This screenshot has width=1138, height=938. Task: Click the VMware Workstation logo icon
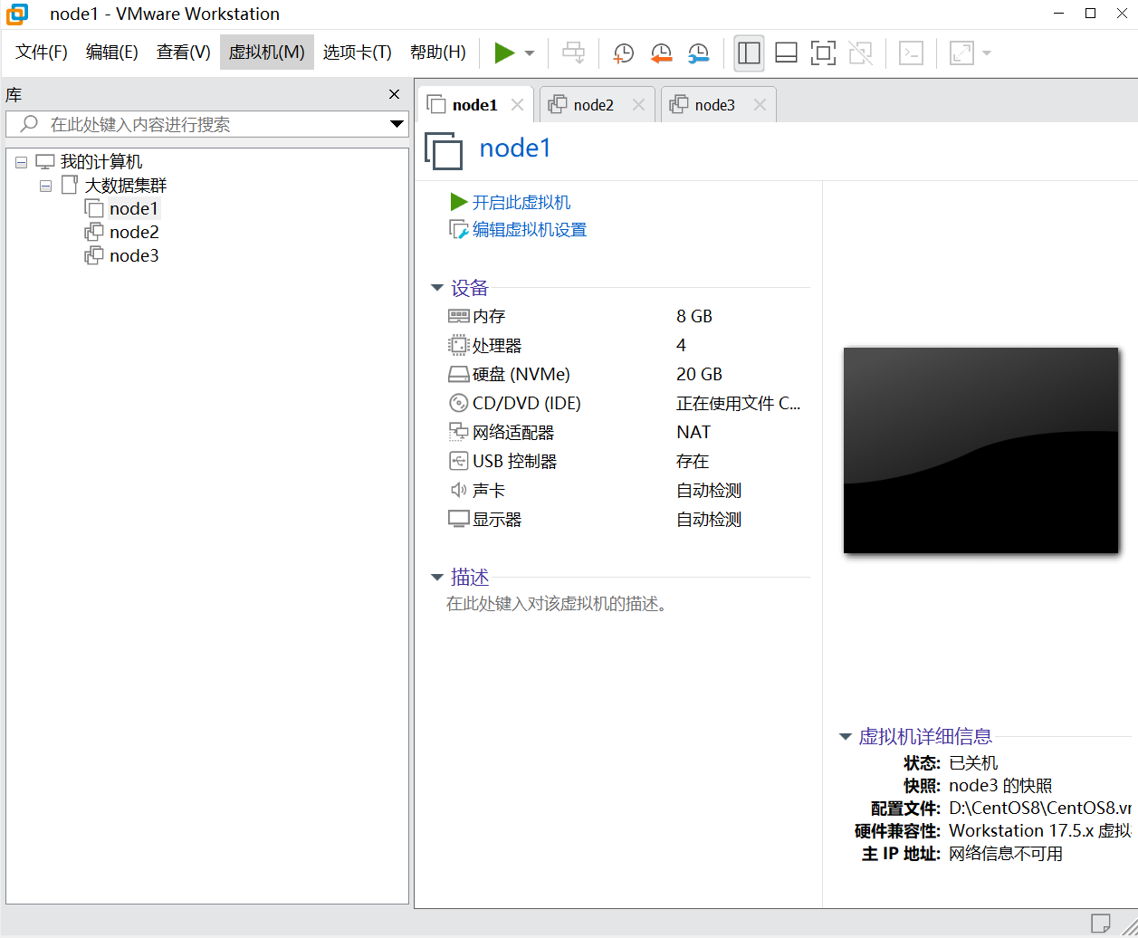click(x=15, y=14)
